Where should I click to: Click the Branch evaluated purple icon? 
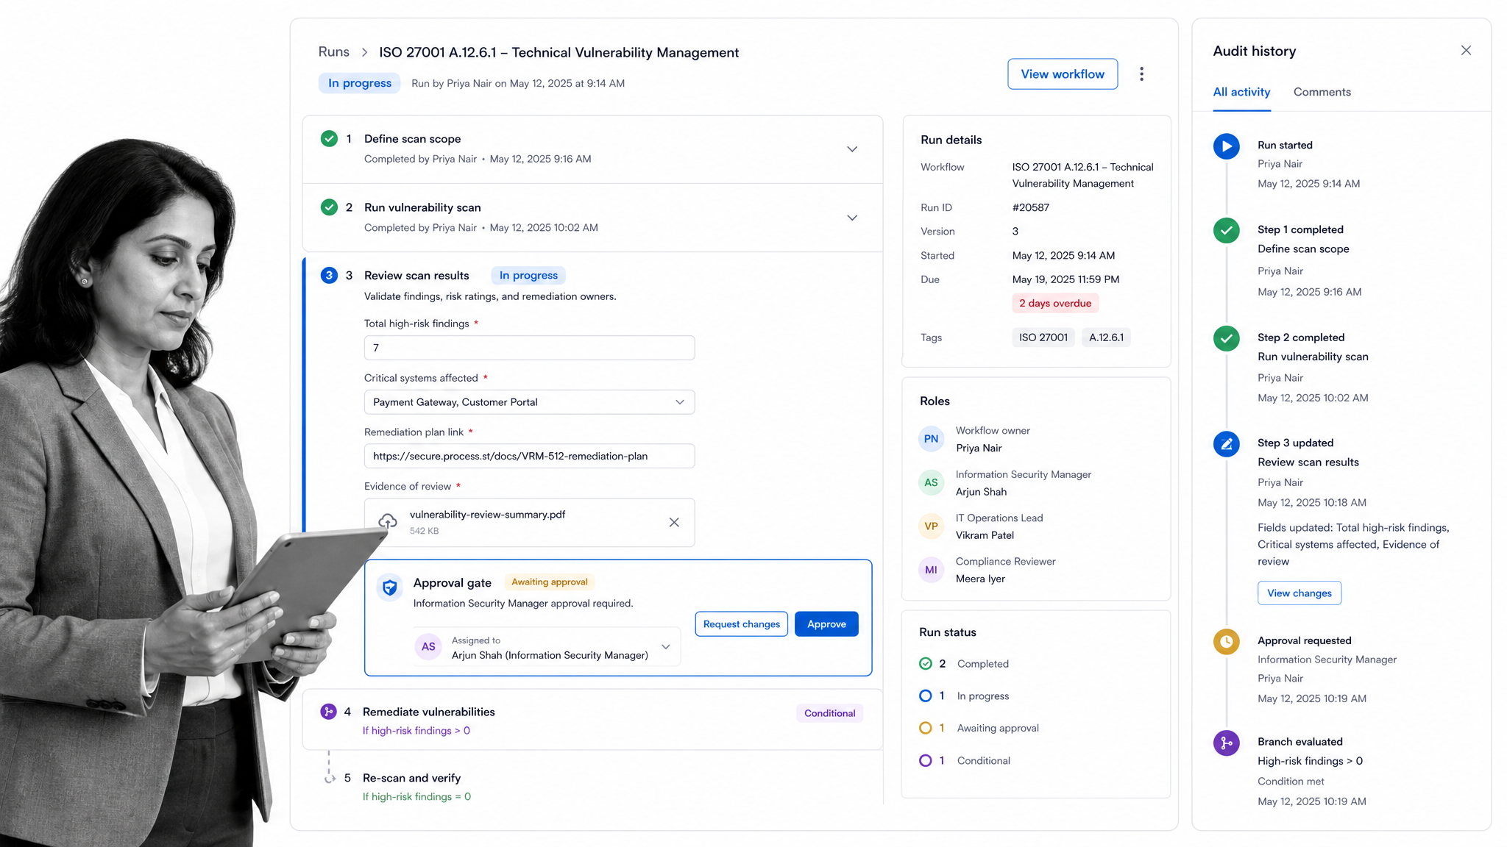coord(1226,743)
